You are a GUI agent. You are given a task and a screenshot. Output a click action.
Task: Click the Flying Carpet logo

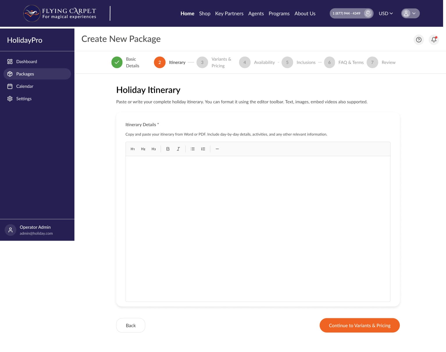click(60, 13)
